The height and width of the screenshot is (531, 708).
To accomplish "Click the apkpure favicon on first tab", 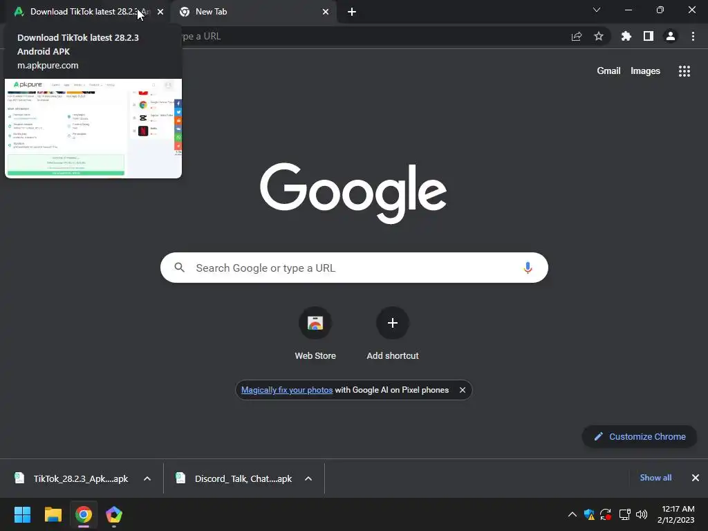I will [x=19, y=12].
